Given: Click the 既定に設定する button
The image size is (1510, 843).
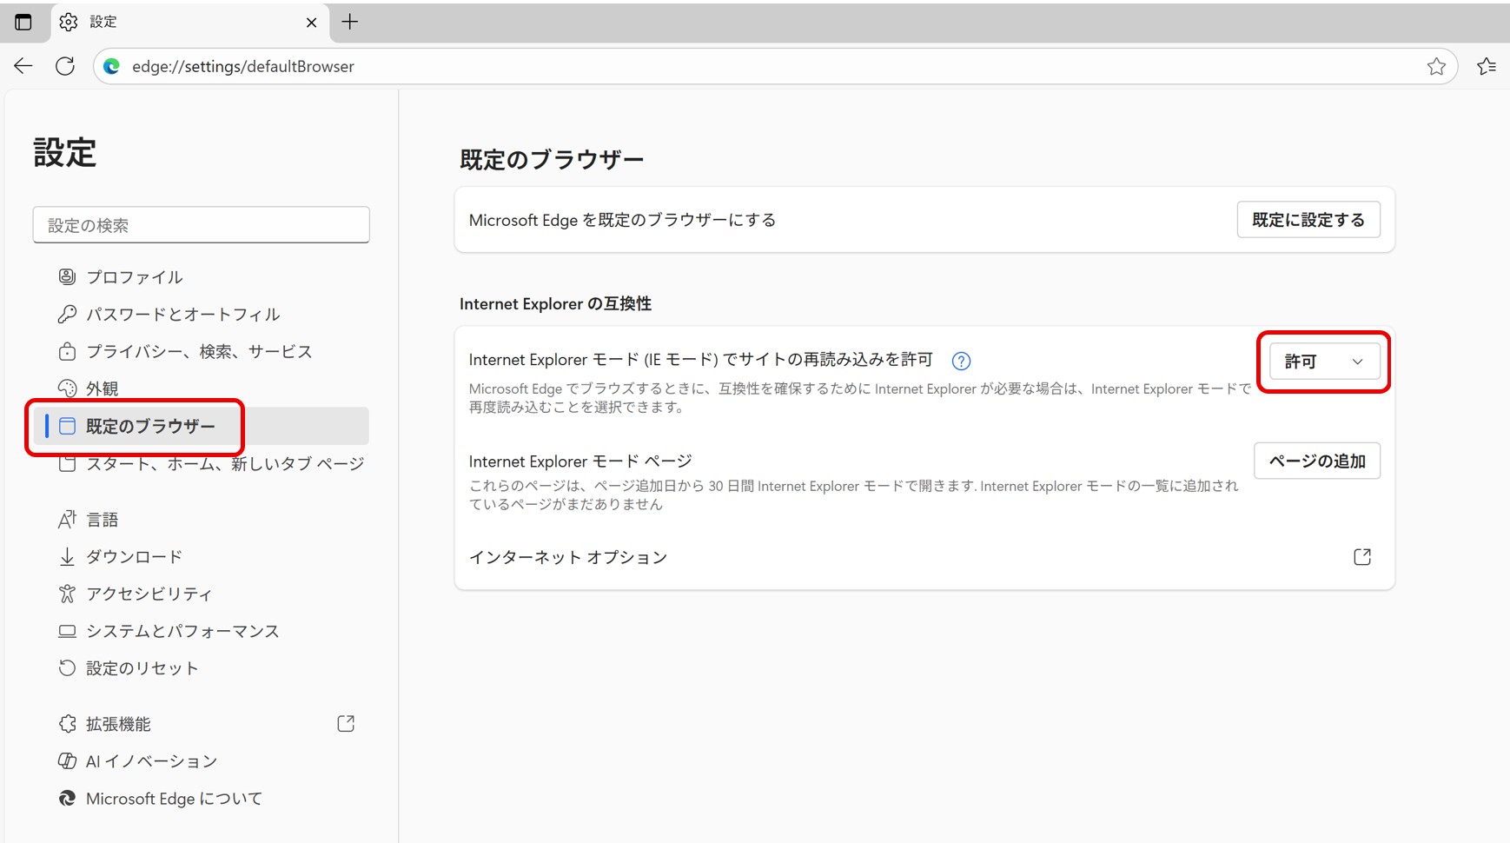Looking at the screenshot, I should point(1308,220).
